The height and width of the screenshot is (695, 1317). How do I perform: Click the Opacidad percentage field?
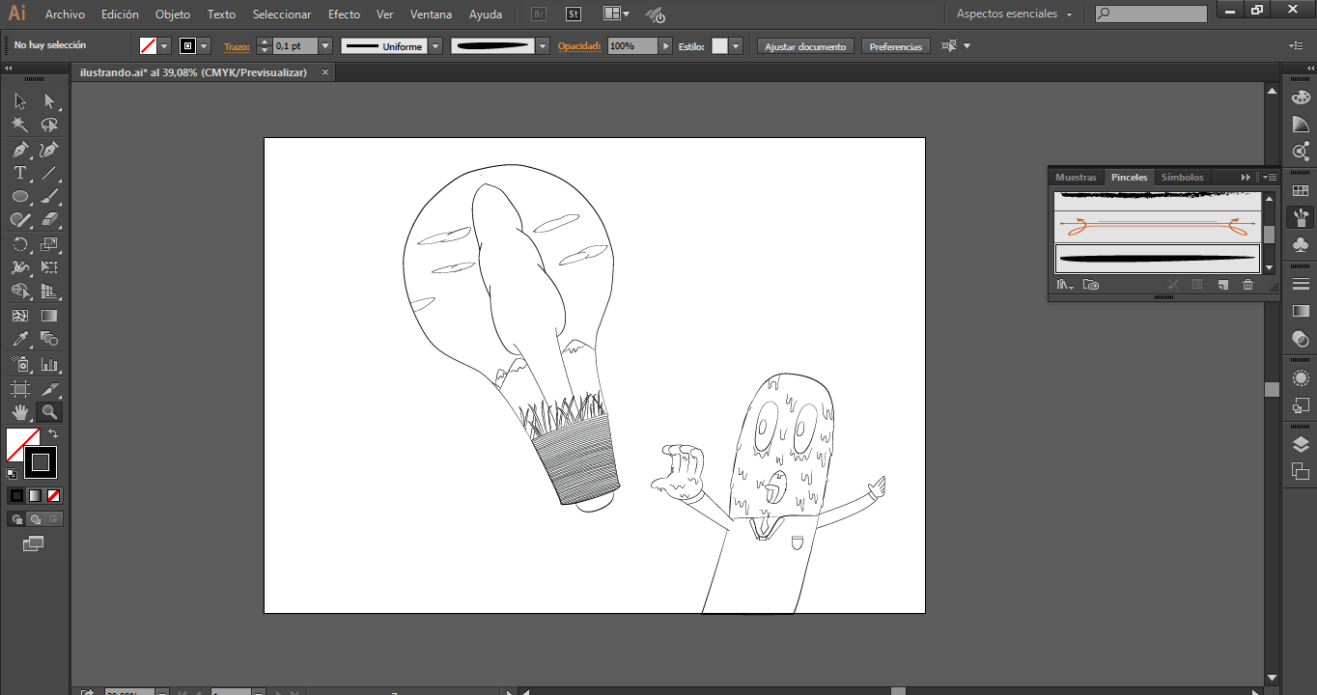(x=632, y=46)
